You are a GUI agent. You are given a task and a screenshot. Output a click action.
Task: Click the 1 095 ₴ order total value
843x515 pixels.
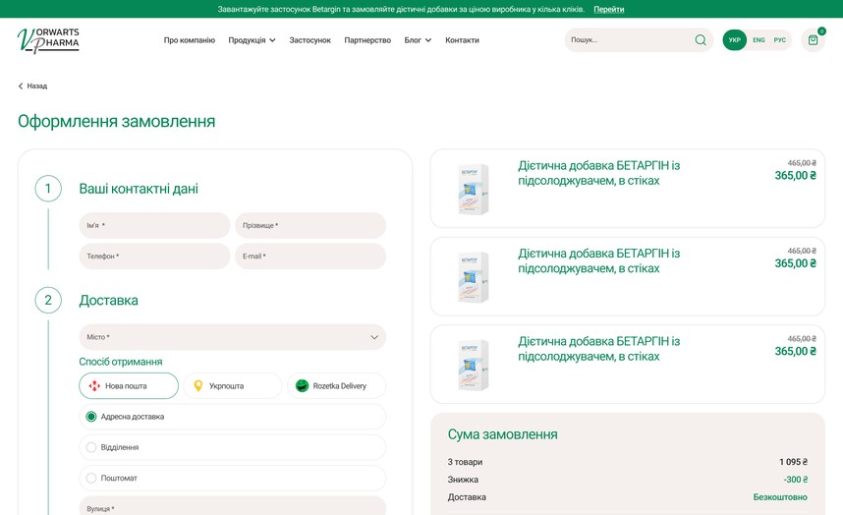[793, 462]
